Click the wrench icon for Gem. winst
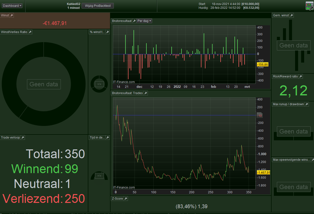The width and height of the screenshot is (314, 214). click(292, 15)
